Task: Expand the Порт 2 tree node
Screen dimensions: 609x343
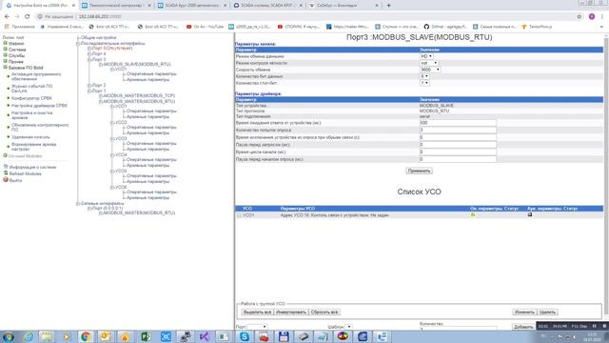Action: [x=88, y=85]
